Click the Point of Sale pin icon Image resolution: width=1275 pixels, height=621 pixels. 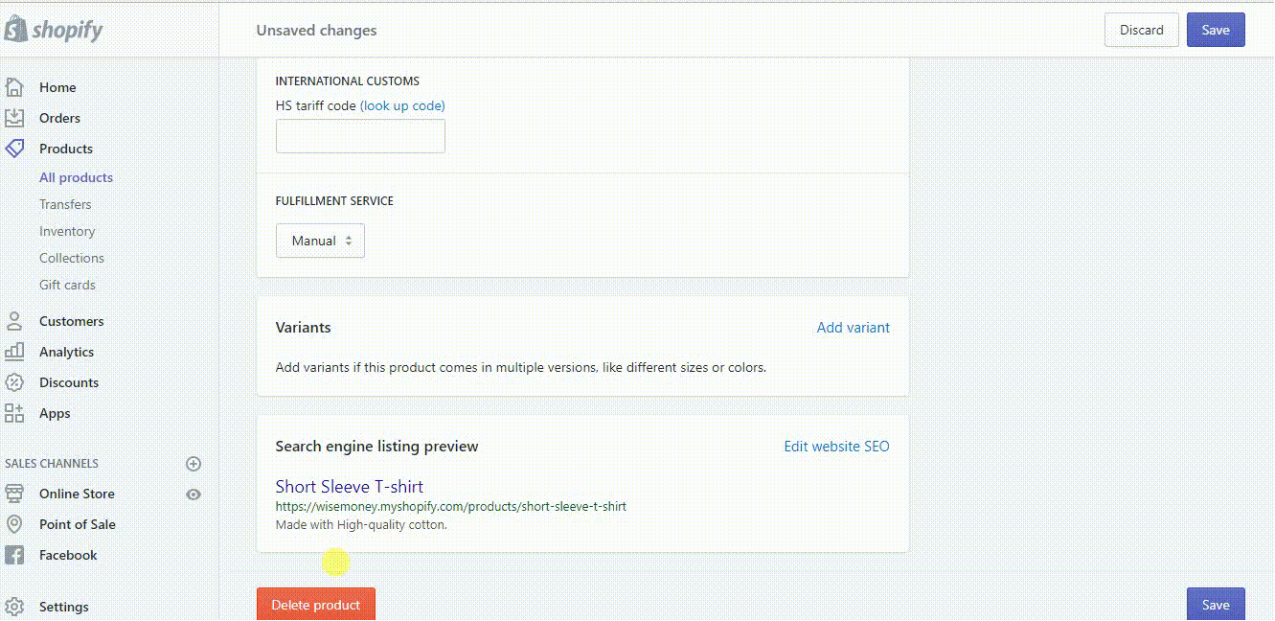click(14, 524)
